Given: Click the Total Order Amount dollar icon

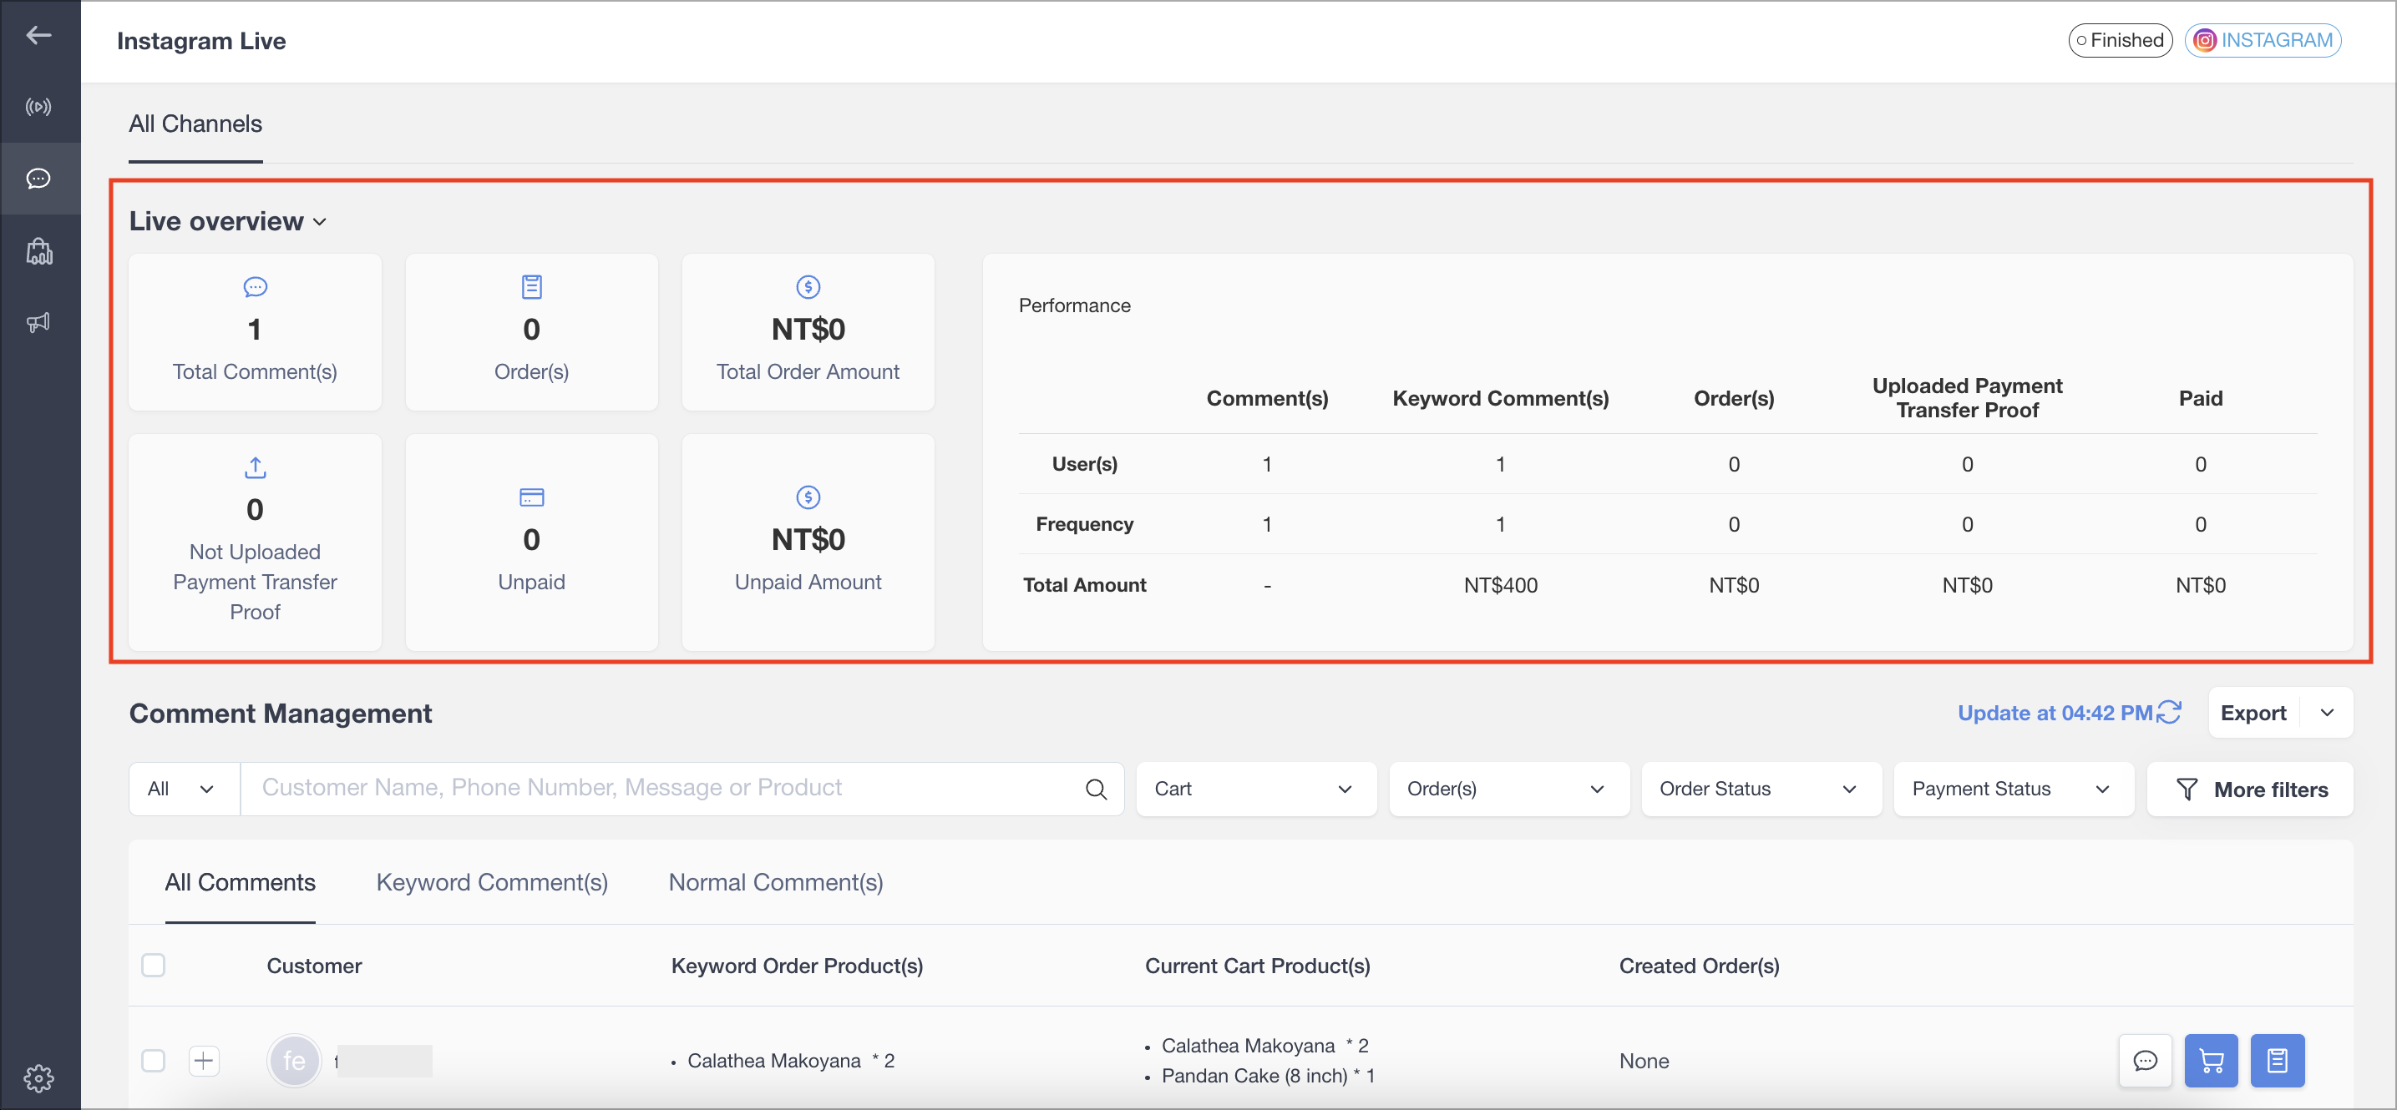Looking at the screenshot, I should coord(808,287).
